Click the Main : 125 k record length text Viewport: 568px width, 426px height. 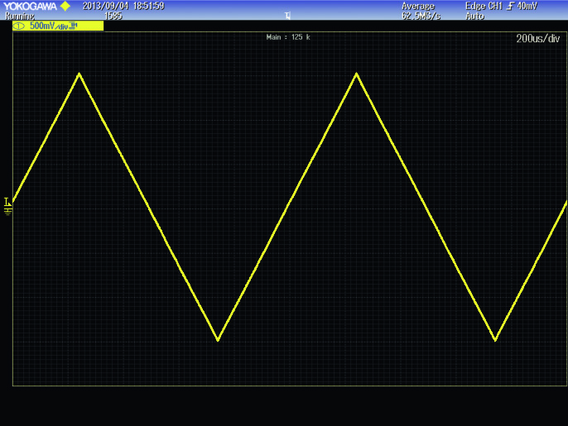pos(288,37)
